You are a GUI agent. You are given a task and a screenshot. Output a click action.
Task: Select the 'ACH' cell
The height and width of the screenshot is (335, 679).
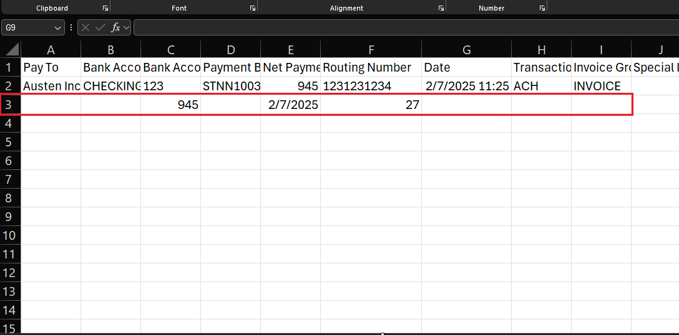(x=541, y=86)
